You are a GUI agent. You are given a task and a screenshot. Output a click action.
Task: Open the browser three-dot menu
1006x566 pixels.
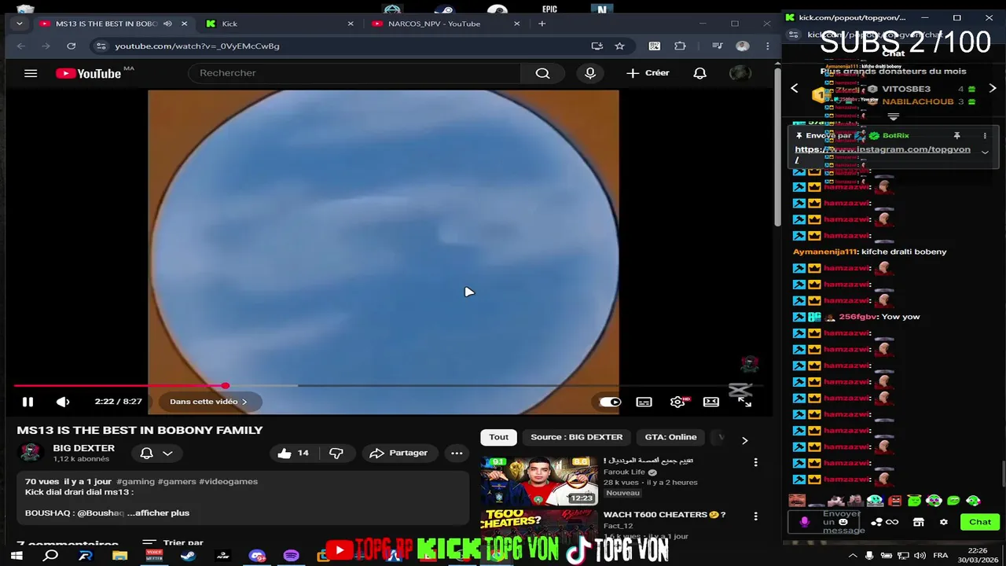tap(768, 46)
